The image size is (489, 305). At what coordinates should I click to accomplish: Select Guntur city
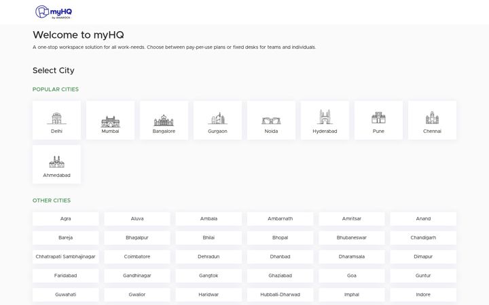click(x=423, y=276)
